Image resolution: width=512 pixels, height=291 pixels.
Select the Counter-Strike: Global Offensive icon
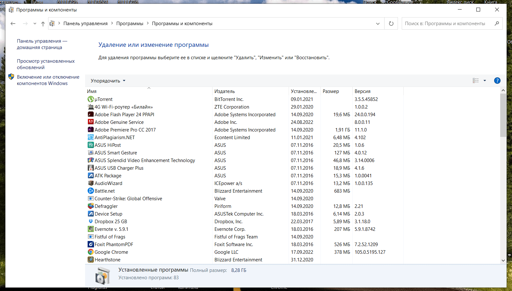coord(91,199)
